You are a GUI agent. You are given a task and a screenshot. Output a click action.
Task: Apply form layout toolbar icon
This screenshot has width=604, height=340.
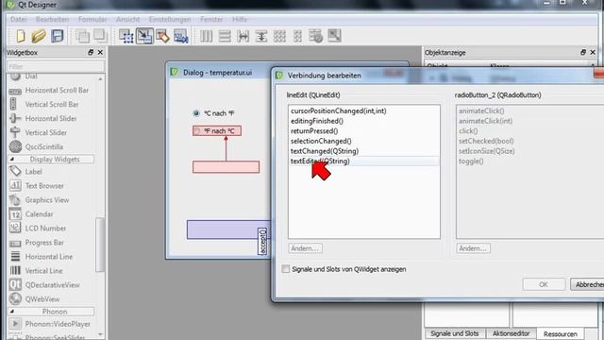[x=297, y=36]
